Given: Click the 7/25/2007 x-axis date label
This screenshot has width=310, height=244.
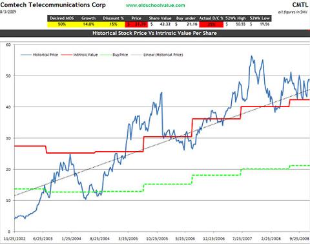Looking at the screenshot, I should click(x=242, y=239).
